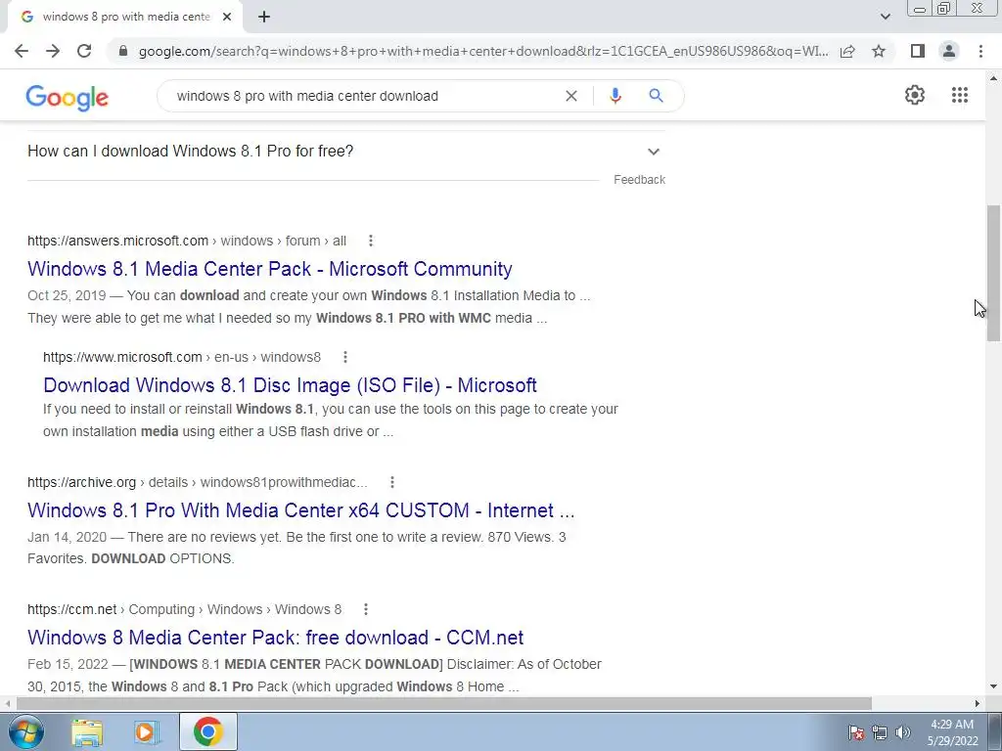Open the more options dots beside answers.microsoft.com
1002x751 pixels.
pyautogui.click(x=371, y=241)
